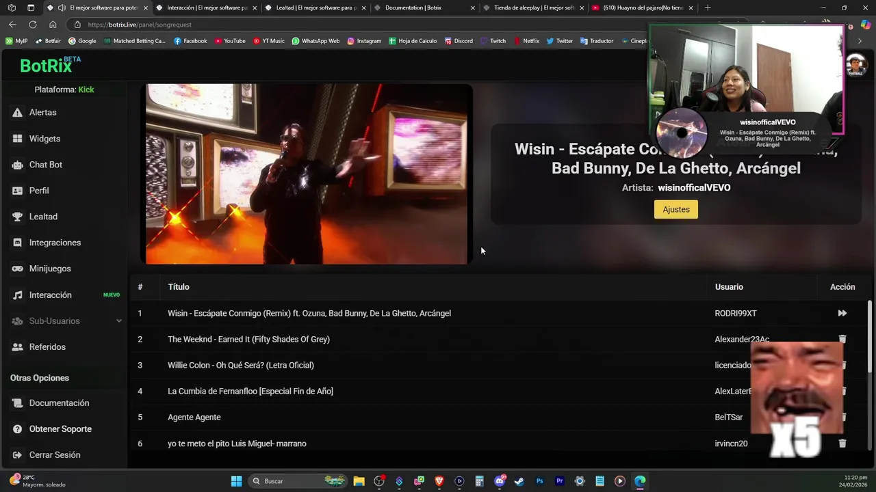Show more bookmarks with the chevron
Screen dimensions: 876x492
point(860,41)
